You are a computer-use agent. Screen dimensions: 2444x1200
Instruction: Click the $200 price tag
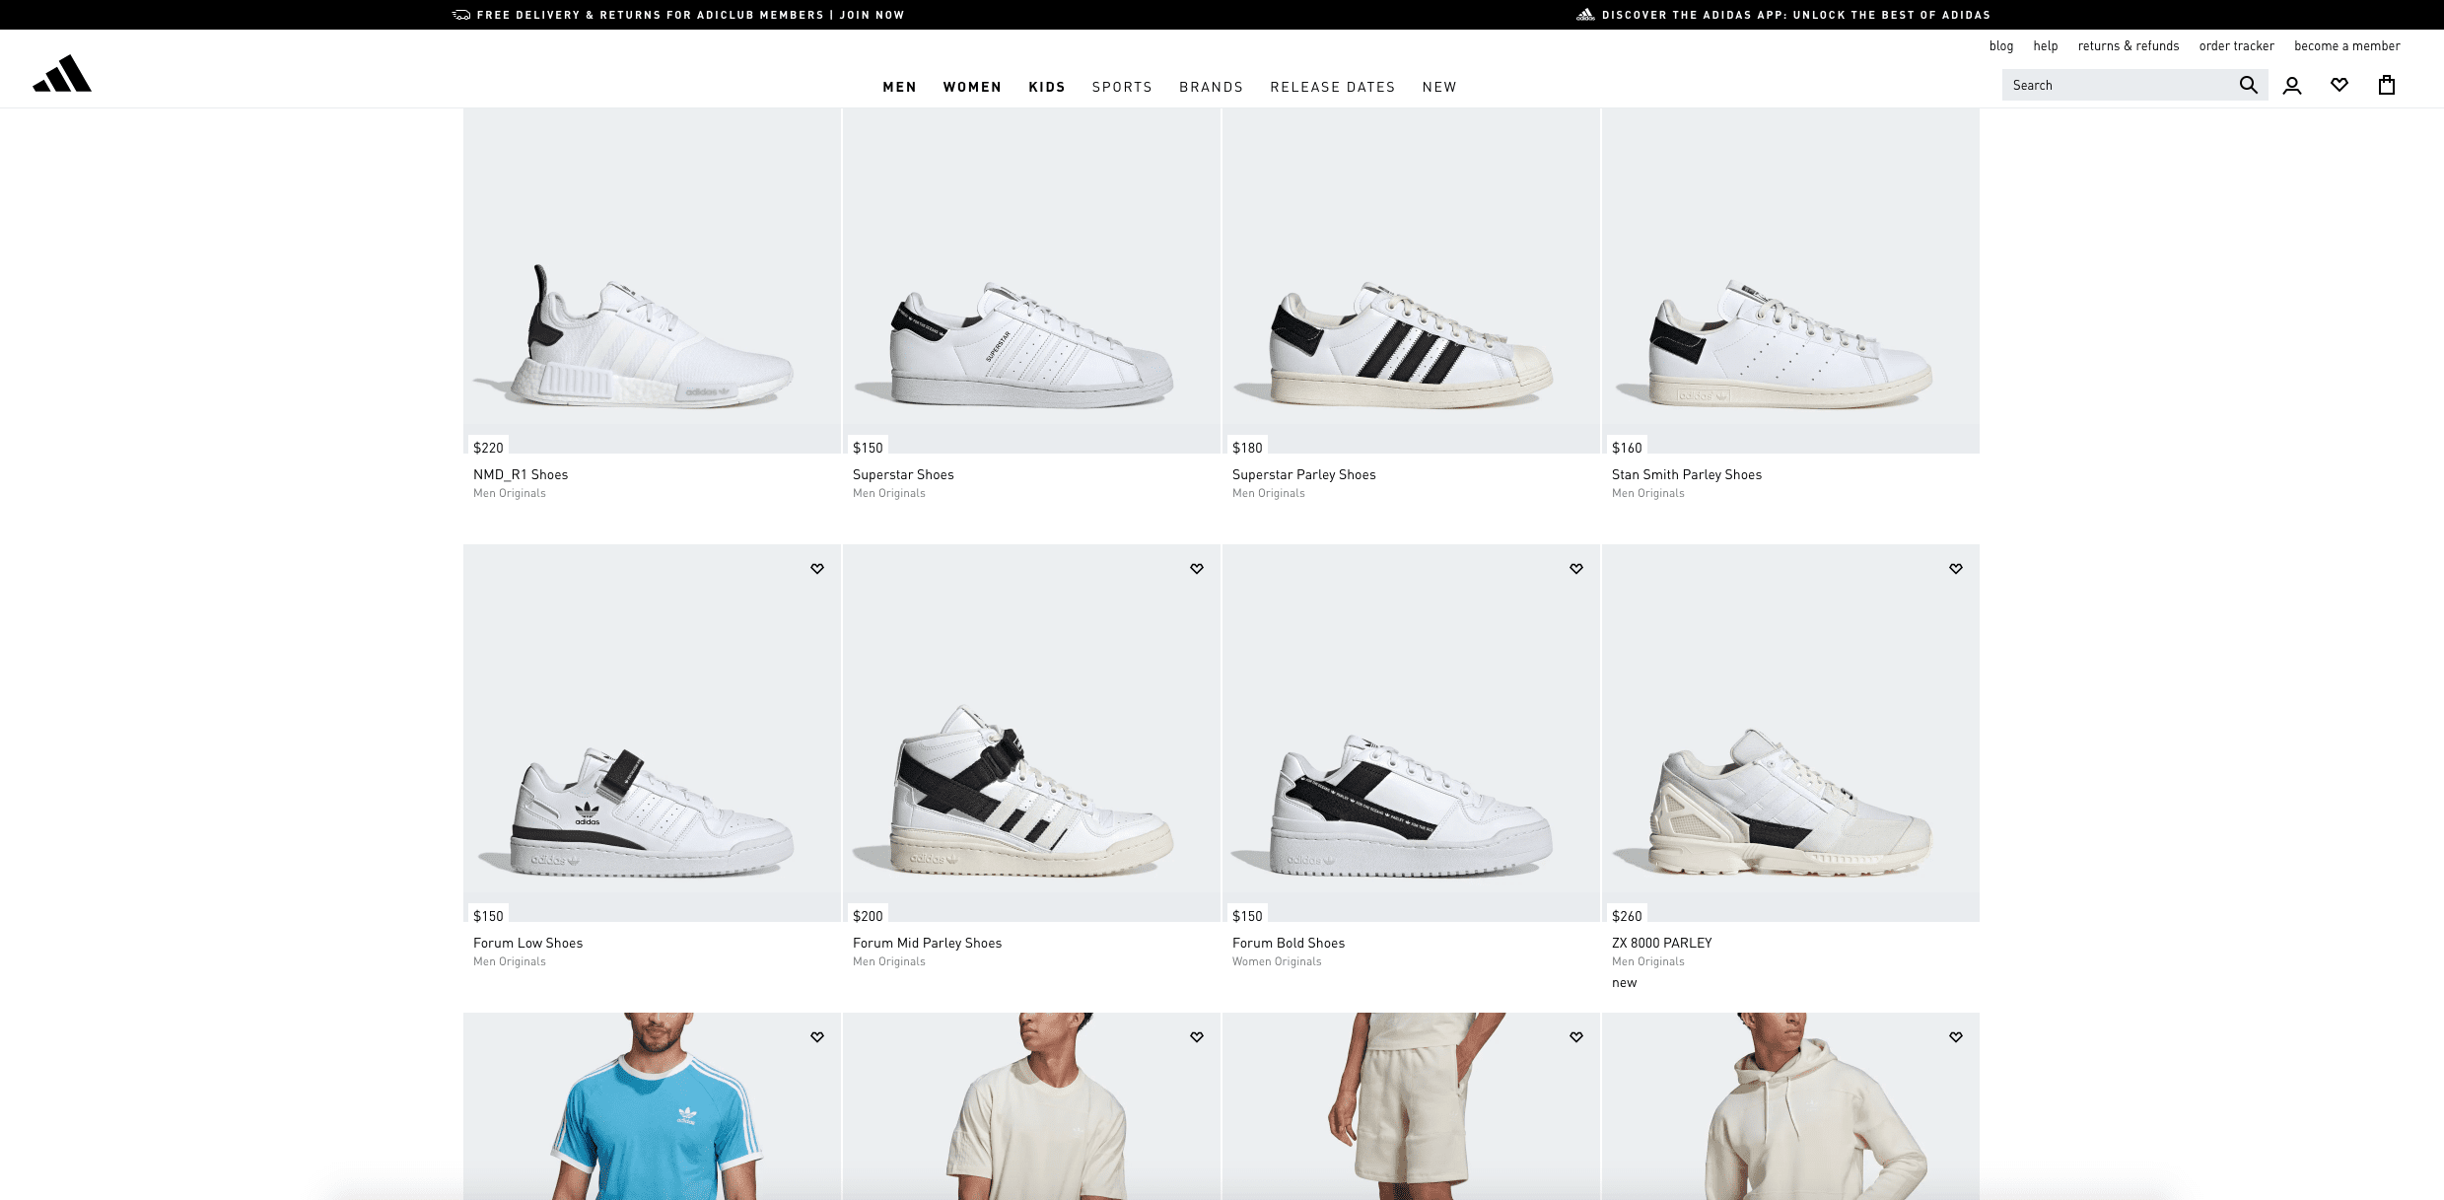pyautogui.click(x=868, y=916)
